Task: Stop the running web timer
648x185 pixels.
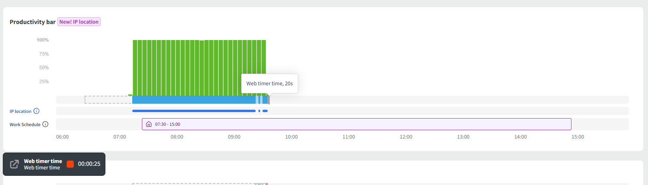Action: click(70, 164)
